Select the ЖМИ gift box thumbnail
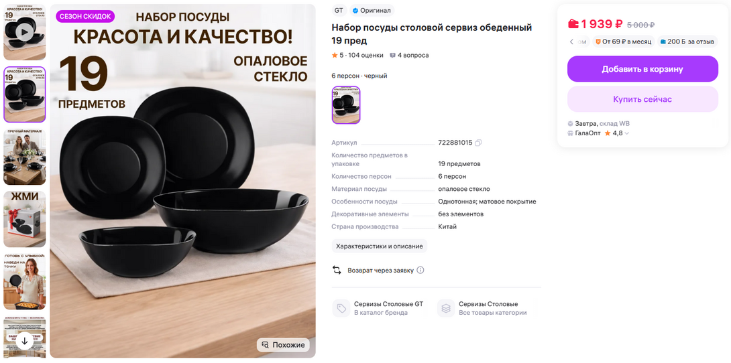 point(25,219)
